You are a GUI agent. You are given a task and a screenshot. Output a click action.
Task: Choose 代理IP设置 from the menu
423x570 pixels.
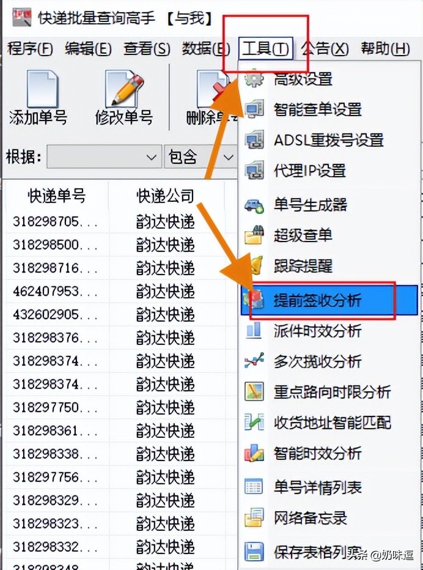[310, 171]
